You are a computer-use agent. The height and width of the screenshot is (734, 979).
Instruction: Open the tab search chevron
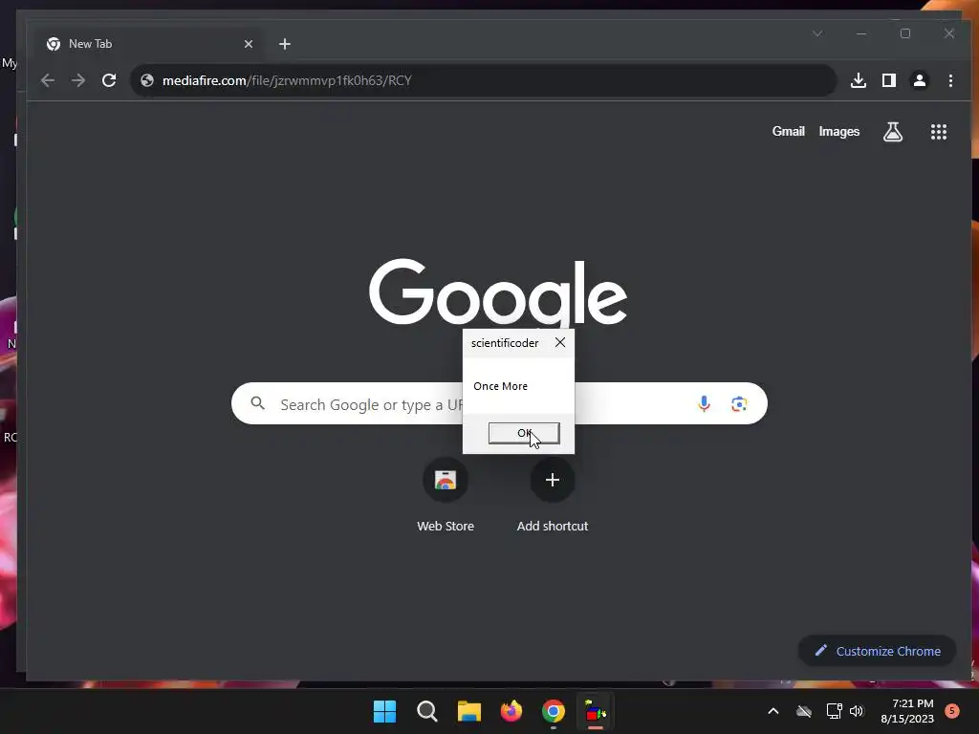817,33
